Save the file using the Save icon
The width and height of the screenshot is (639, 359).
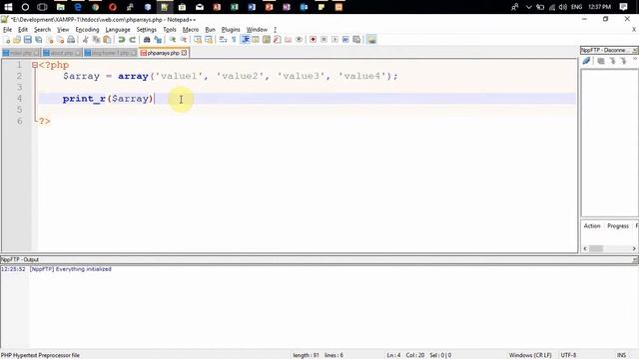click(28, 40)
